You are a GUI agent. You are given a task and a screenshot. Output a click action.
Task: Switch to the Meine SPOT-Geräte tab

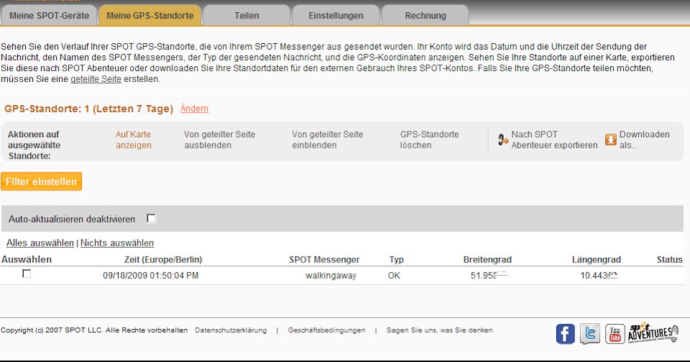tap(49, 15)
